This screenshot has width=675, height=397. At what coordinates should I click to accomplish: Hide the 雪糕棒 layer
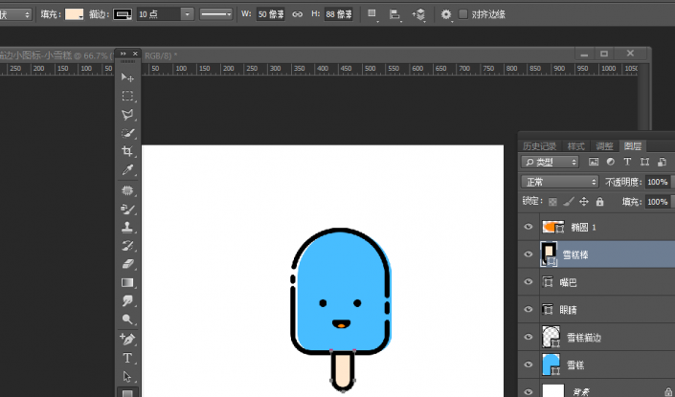529,254
